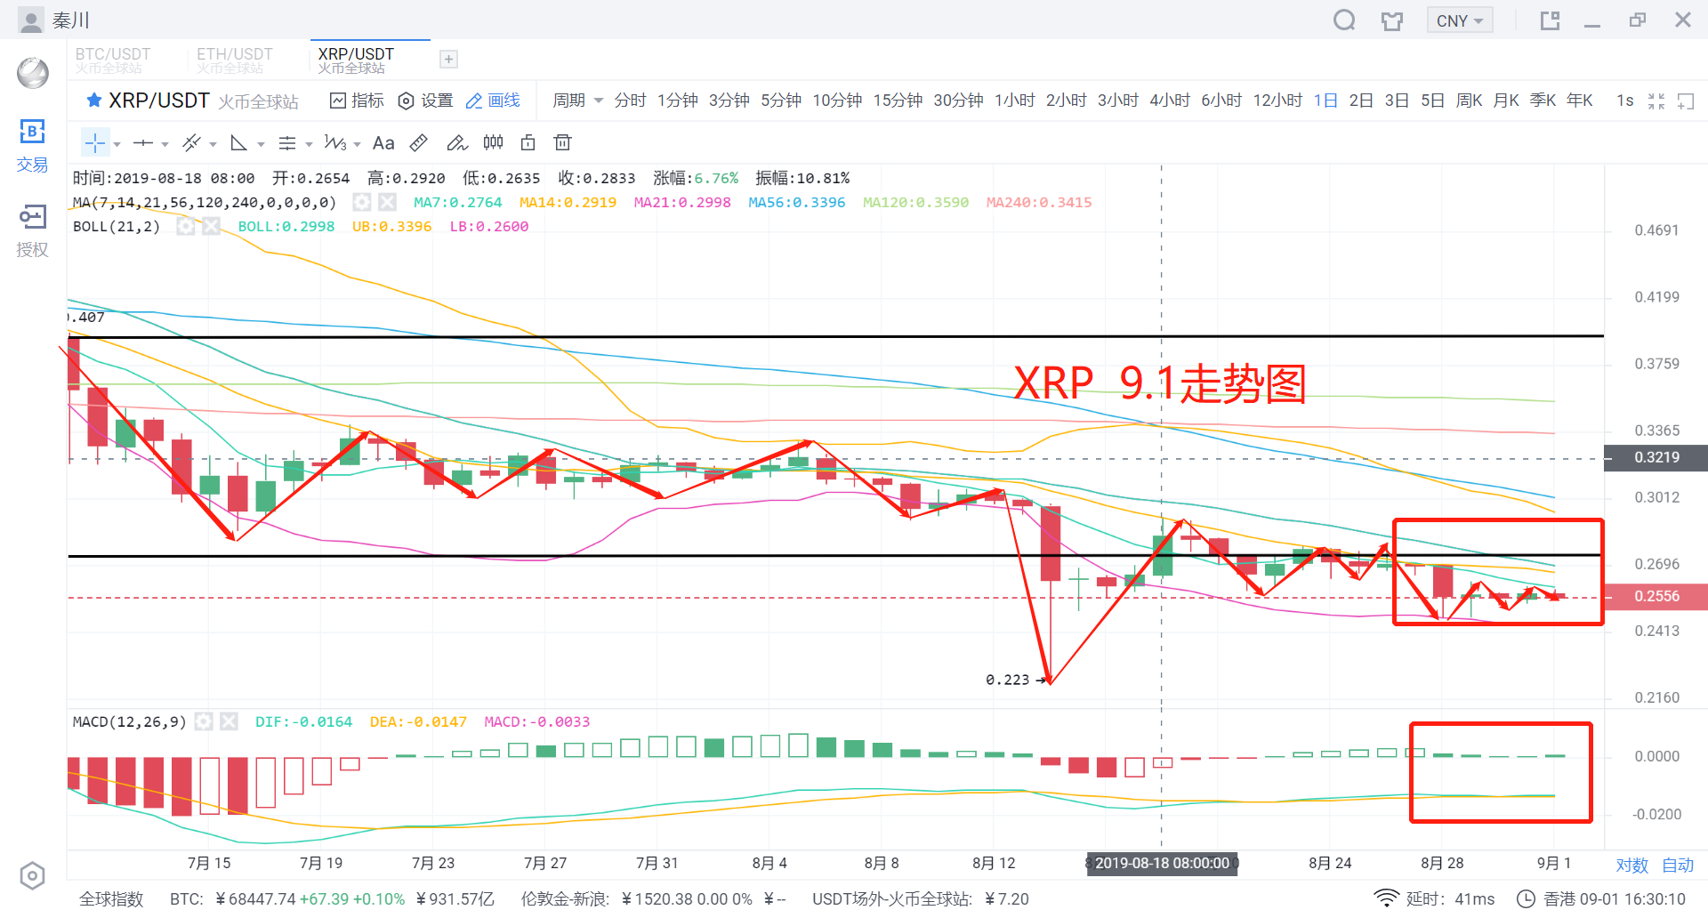
Task: Add a new tab with plus button
Action: 449,60
